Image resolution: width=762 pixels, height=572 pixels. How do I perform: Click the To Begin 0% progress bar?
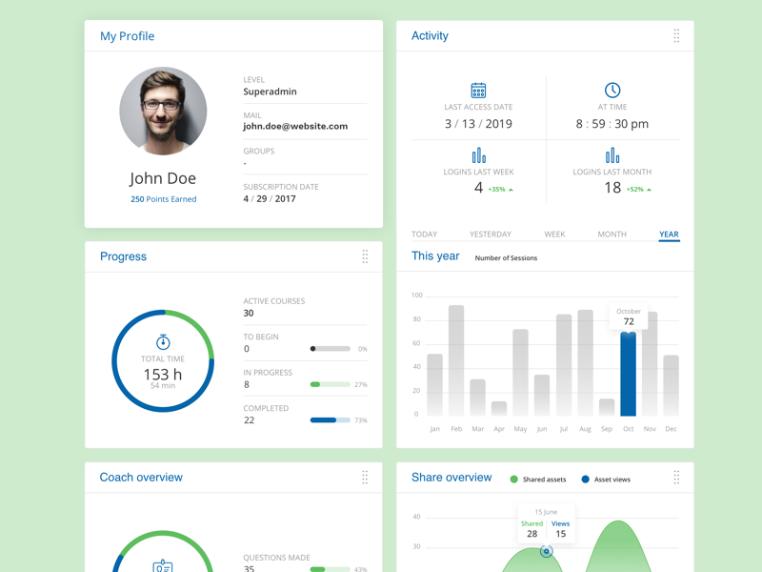click(330, 349)
